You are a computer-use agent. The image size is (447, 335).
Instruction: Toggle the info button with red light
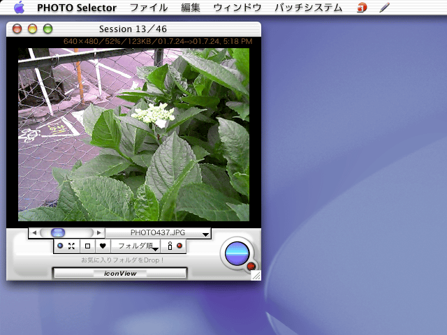pos(174,246)
